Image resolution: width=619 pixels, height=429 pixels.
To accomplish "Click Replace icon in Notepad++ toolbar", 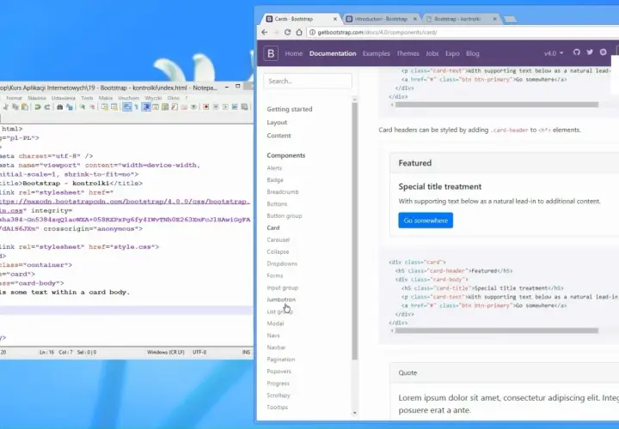I will point(70,106).
